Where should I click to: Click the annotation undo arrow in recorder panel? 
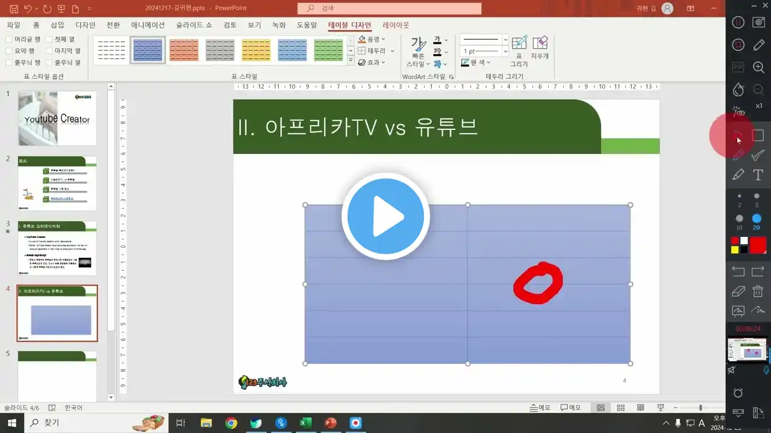[738, 271]
